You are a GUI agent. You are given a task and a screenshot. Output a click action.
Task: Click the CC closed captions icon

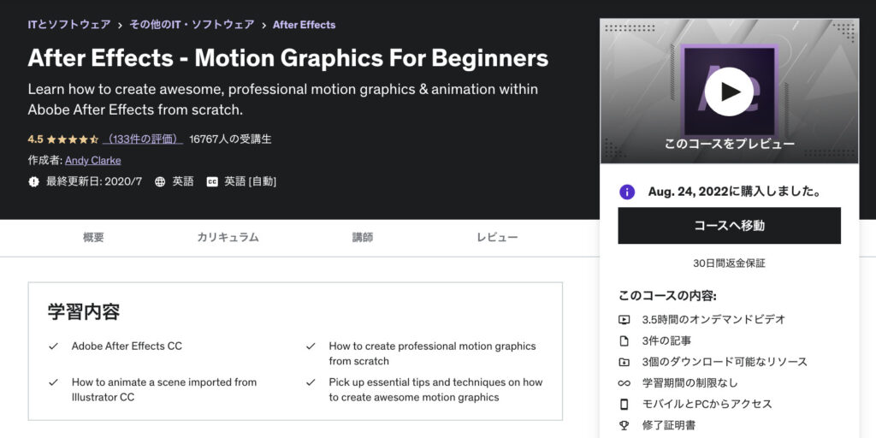coord(212,181)
